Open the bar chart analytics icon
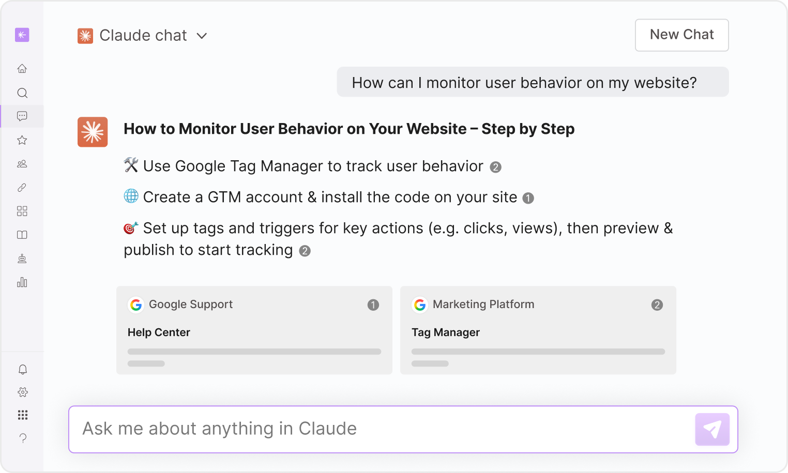Image resolution: width=788 pixels, height=473 pixels. (x=22, y=282)
